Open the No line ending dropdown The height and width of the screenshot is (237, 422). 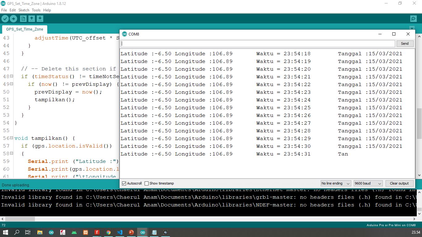(335, 183)
